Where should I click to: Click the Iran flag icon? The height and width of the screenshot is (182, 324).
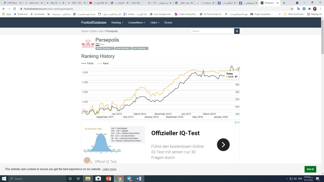click(97, 44)
